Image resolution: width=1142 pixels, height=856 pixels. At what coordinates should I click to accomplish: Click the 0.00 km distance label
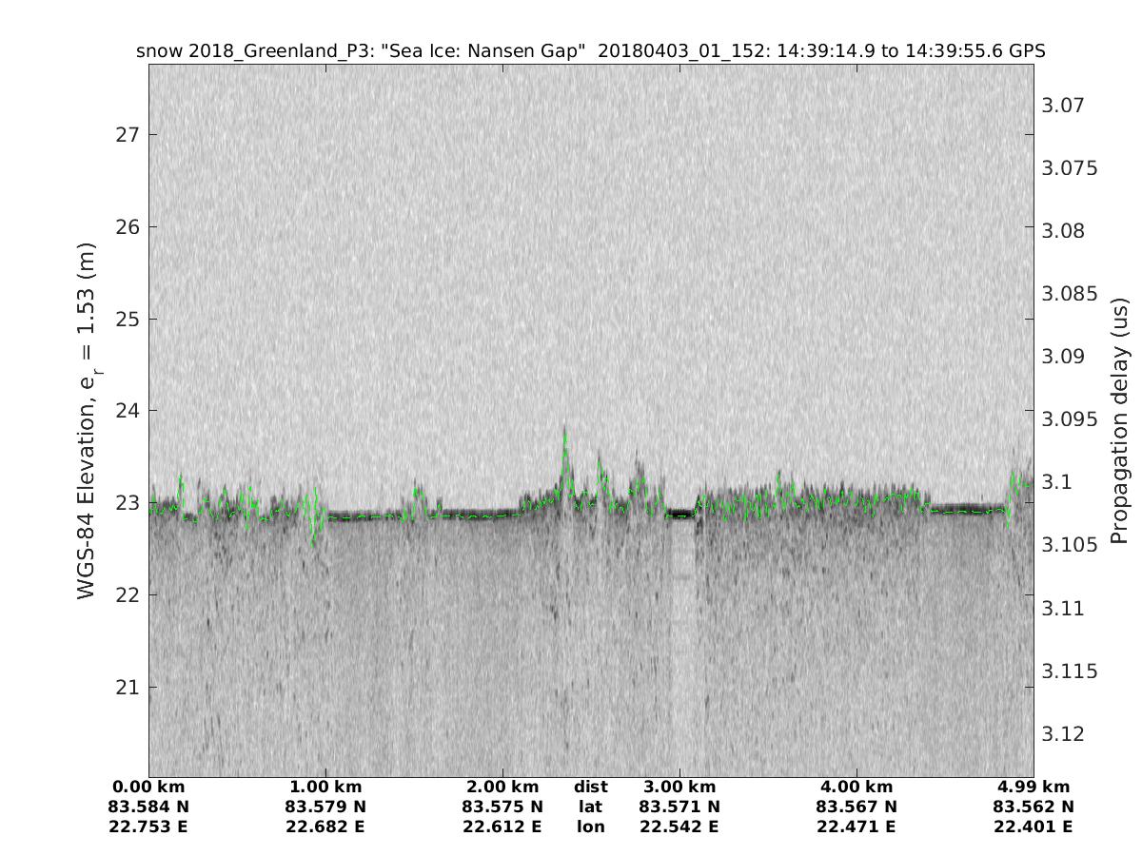tap(149, 788)
